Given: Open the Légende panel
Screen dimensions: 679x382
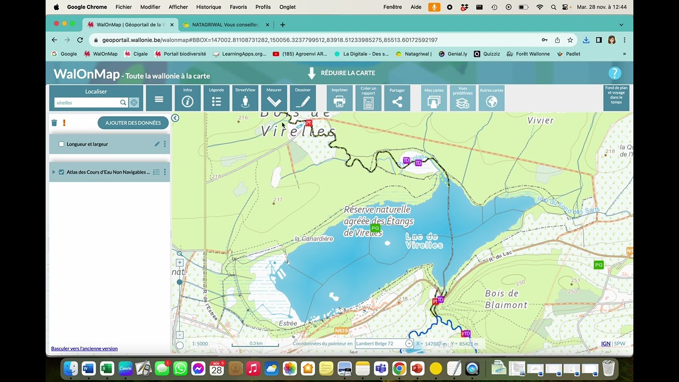Looking at the screenshot, I should 216,98.
